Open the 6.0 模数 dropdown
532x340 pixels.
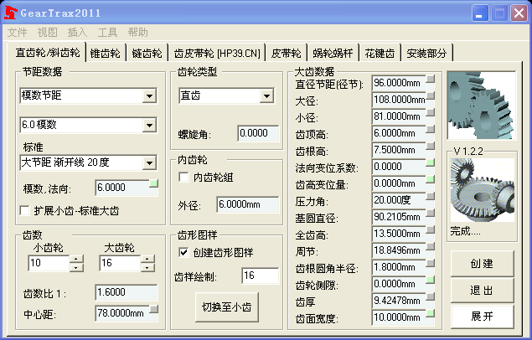pyautogui.click(x=149, y=125)
